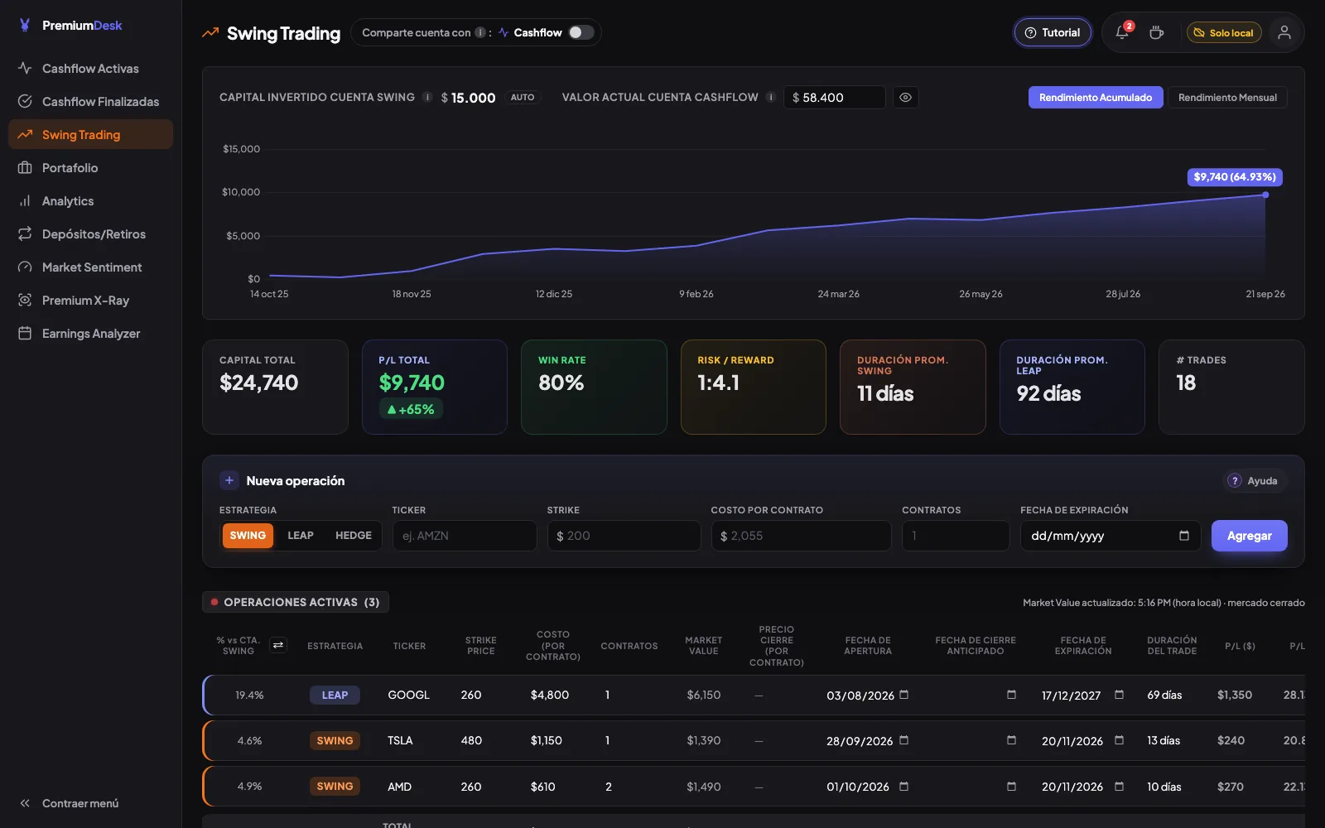
Task: Click the Solo local badge
Action: (1224, 32)
